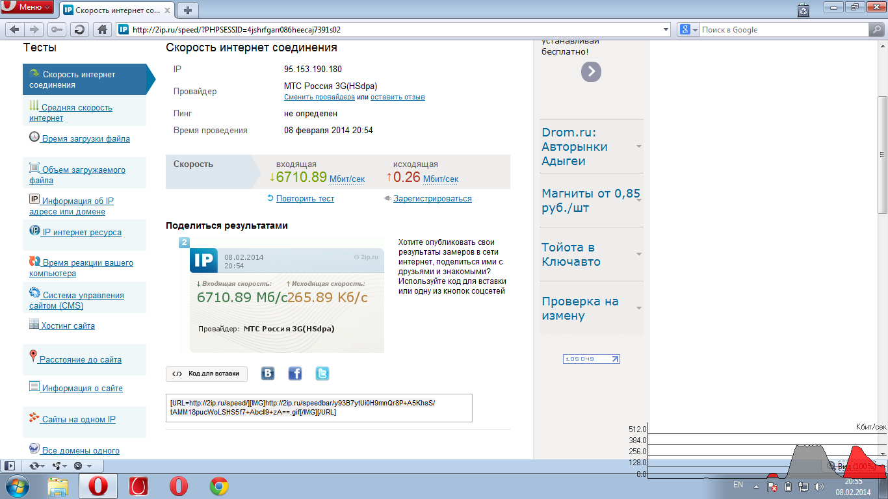Click the round ad next arrow button

tap(591, 71)
